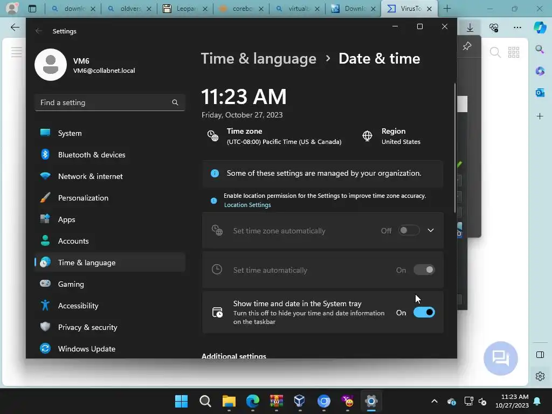Open Accounts settings category
The height and width of the screenshot is (414, 552).
[110, 241]
